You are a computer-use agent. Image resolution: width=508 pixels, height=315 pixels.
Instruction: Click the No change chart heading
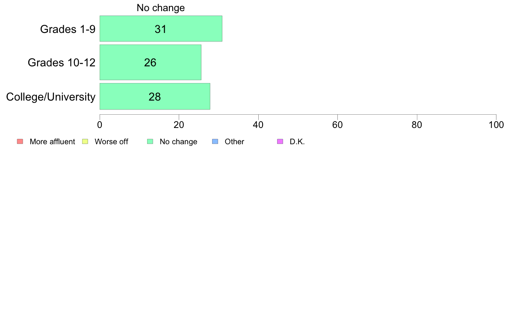(x=161, y=8)
